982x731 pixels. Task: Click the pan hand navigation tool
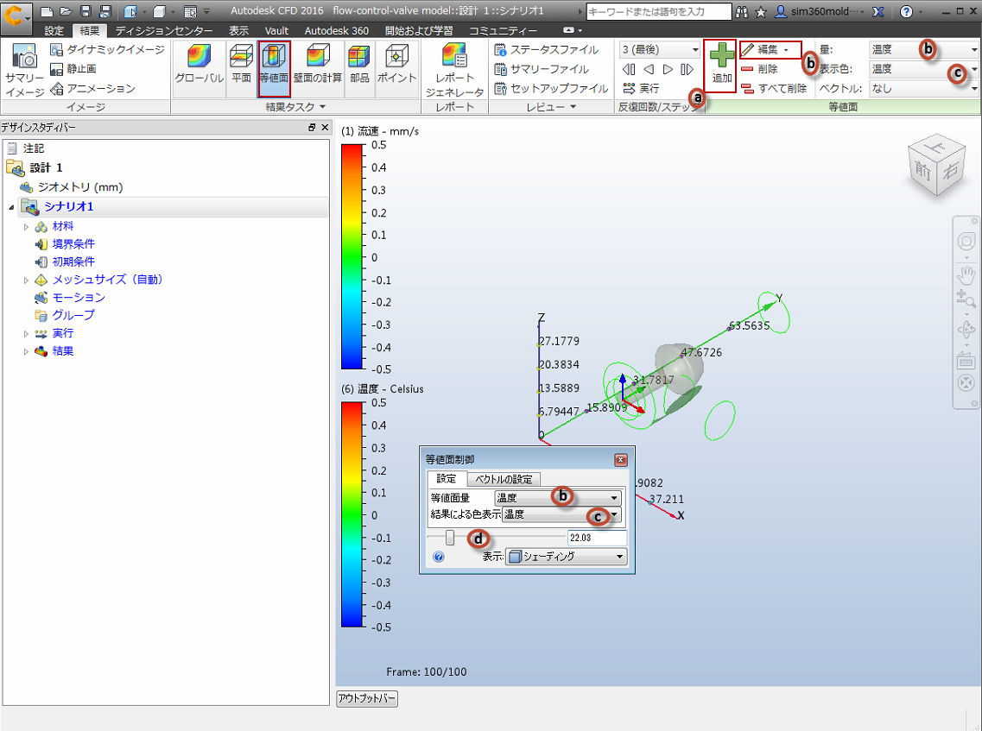coord(966,274)
